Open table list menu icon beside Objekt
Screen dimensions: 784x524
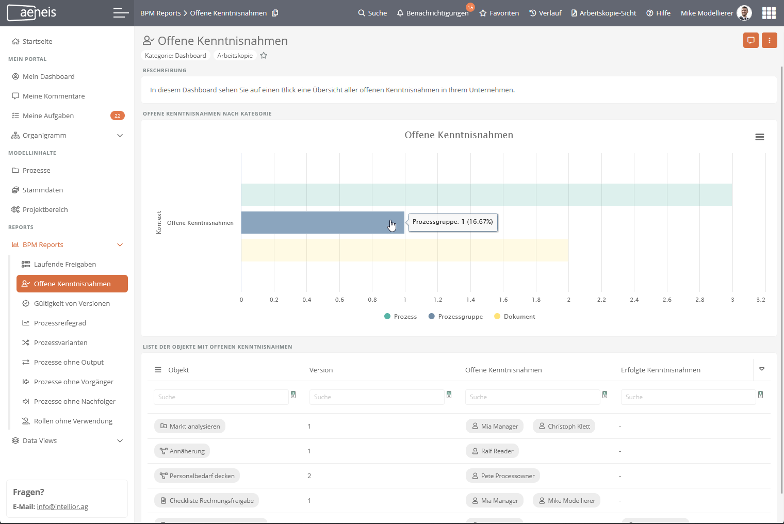click(x=158, y=370)
